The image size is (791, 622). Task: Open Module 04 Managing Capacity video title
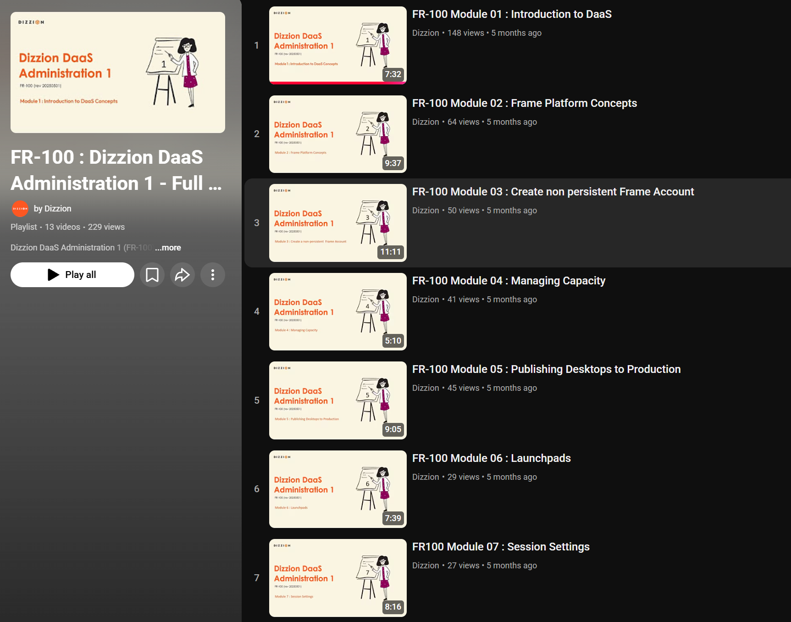point(509,281)
